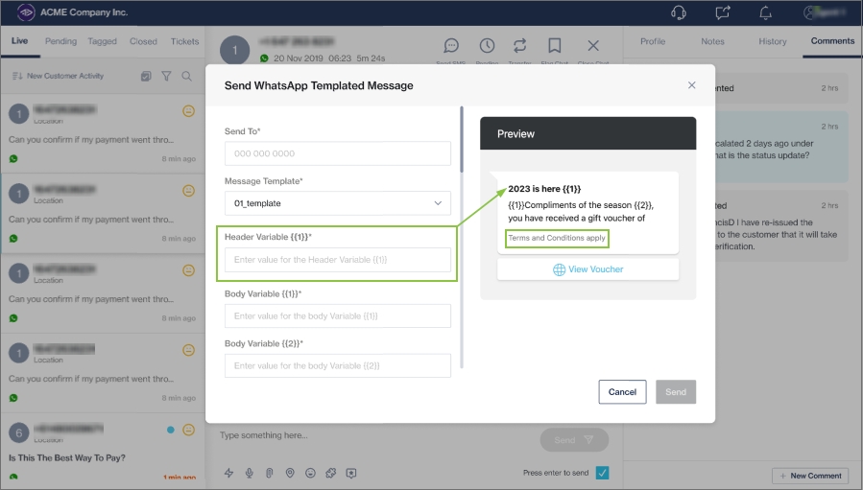
Task: Toggle the Press enter to send checkbox
Action: pyautogui.click(x=602, y=473)
